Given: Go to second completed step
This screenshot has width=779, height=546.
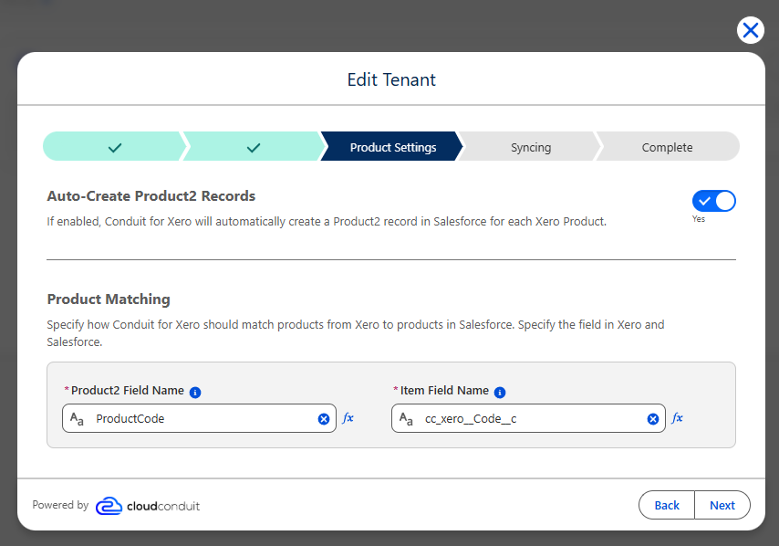Looking at the screenshot, I should click(x=254, y=147).
